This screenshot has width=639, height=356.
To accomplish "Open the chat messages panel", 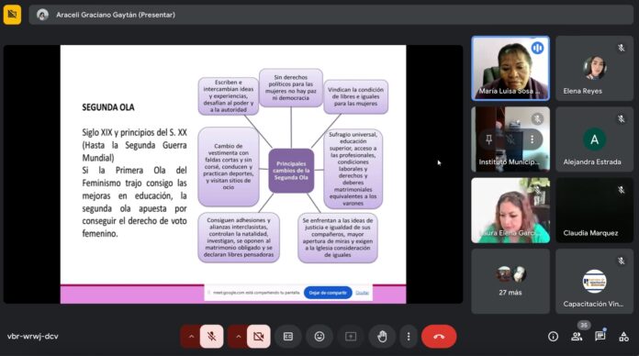I will point(600,337).
